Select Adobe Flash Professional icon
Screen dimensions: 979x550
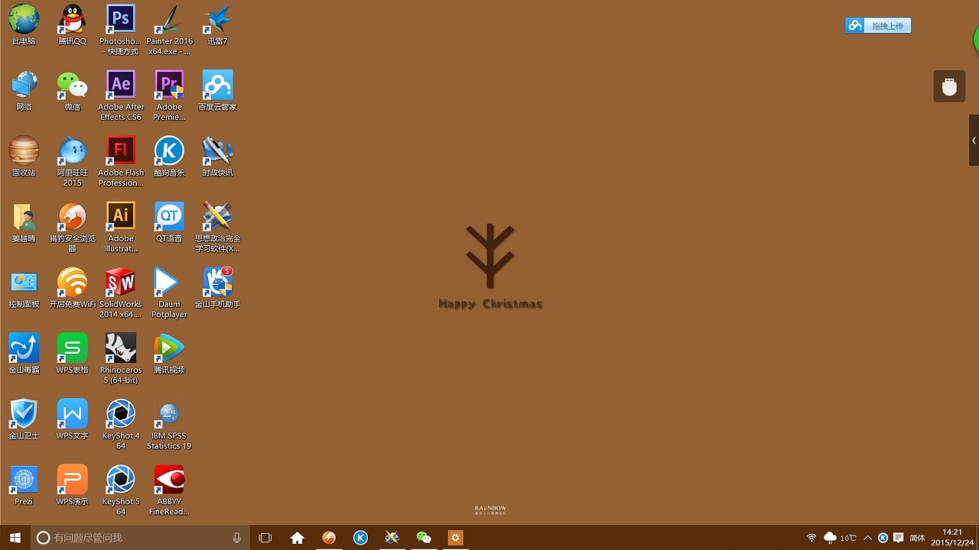[120, 161]
